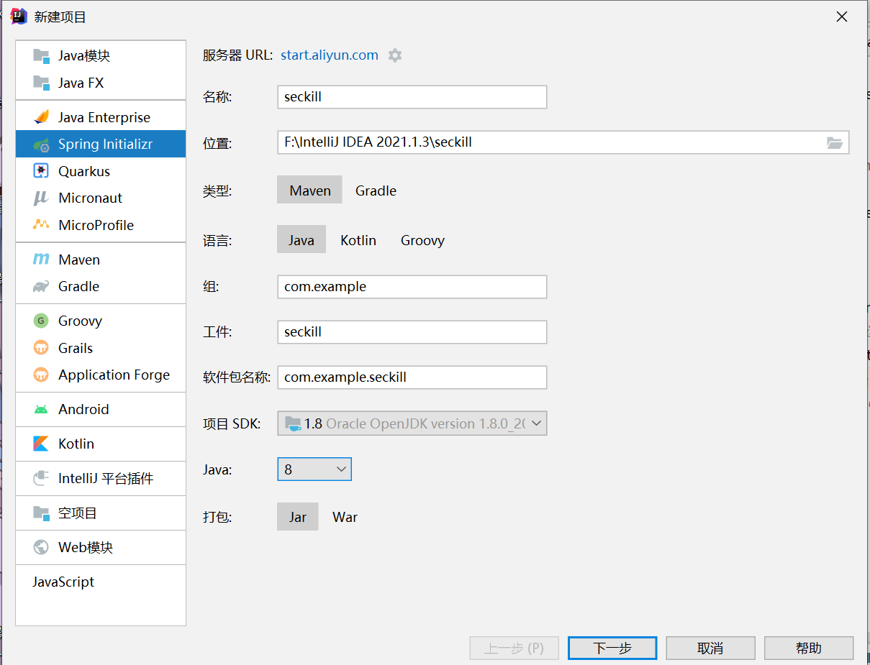
Task: Choose Maven as project type
Action: (310, 191)
